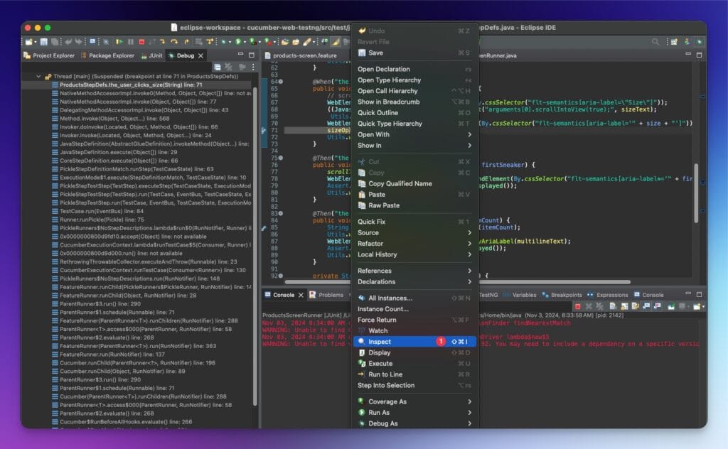The height and width of the screenshot is (449, 728).
Task: Expand the Local History submenu
Action: (x=414, y=254)
